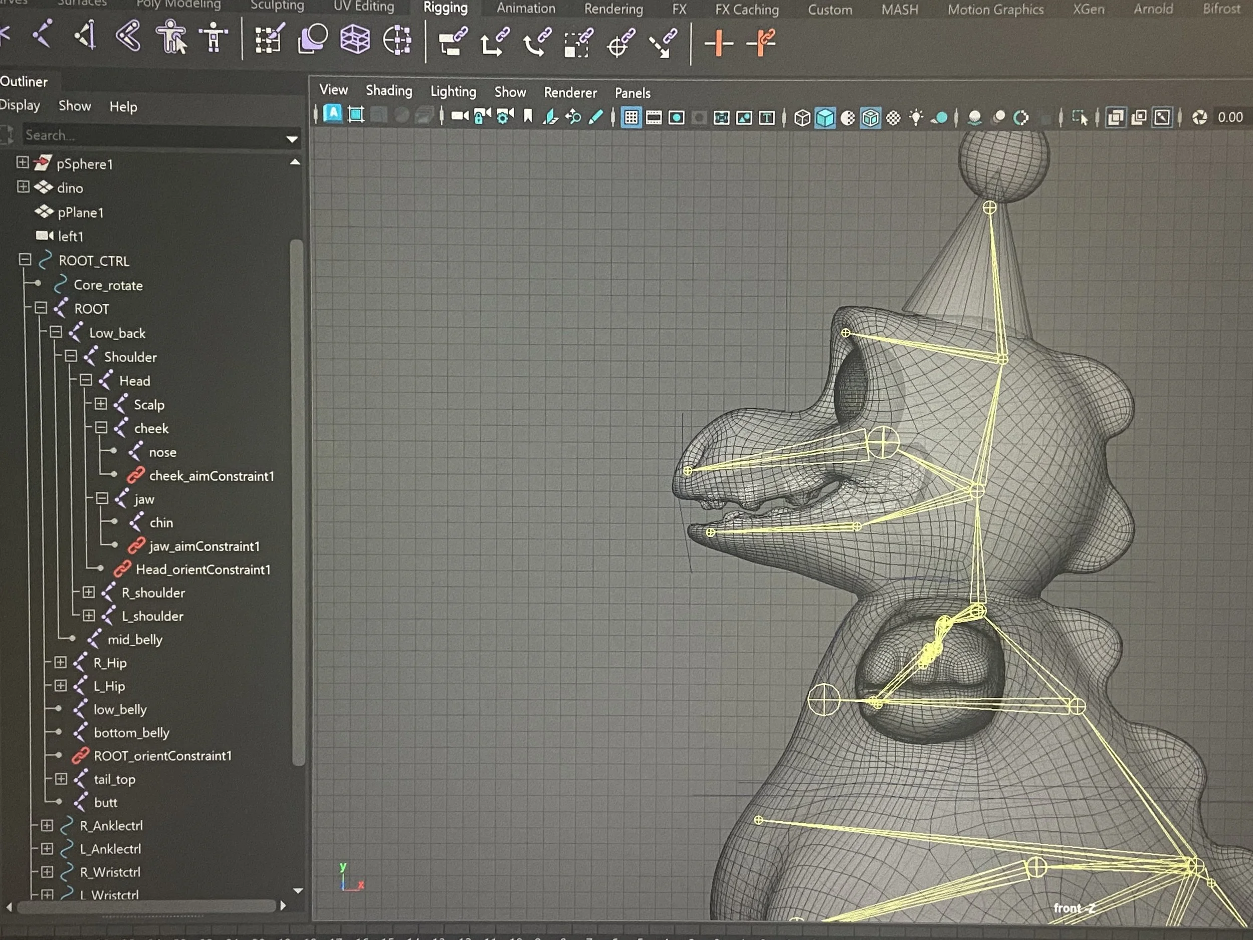Image resolution: width=1253 pixels, height=940 pixels.
Task: Click the orange Set Key plus icon
Action: tap(718, 43)
